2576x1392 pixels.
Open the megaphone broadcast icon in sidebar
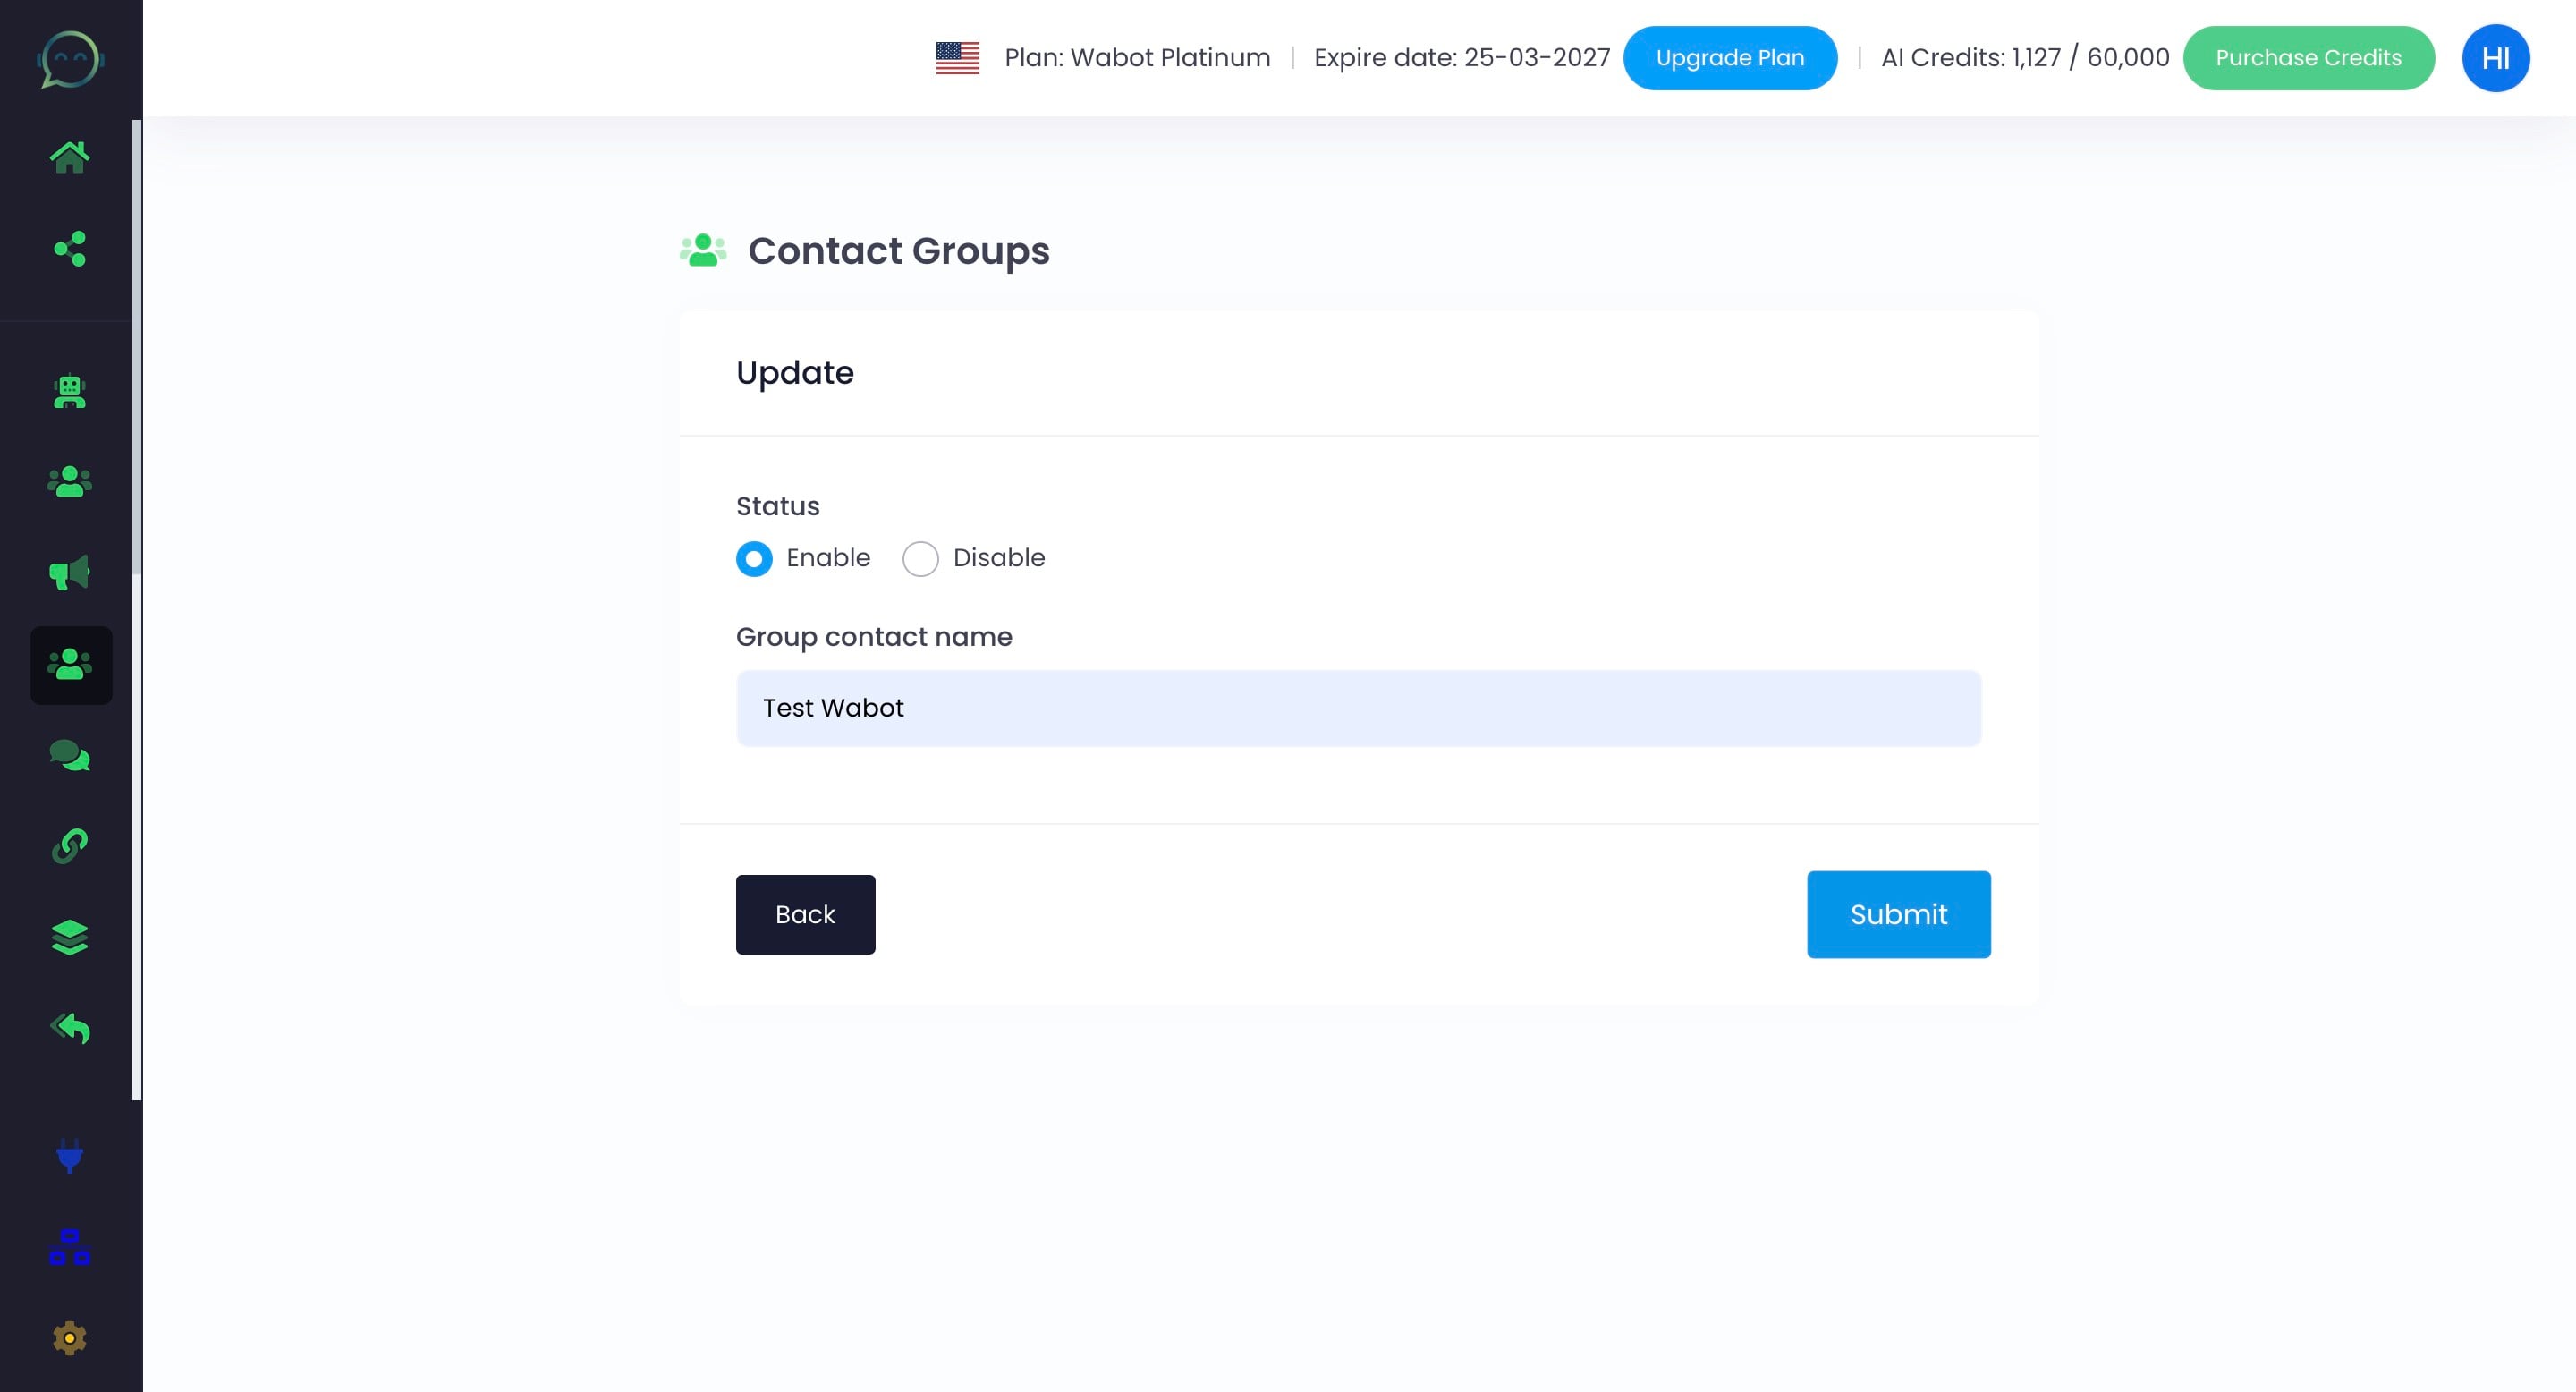[x=69, y=573]
